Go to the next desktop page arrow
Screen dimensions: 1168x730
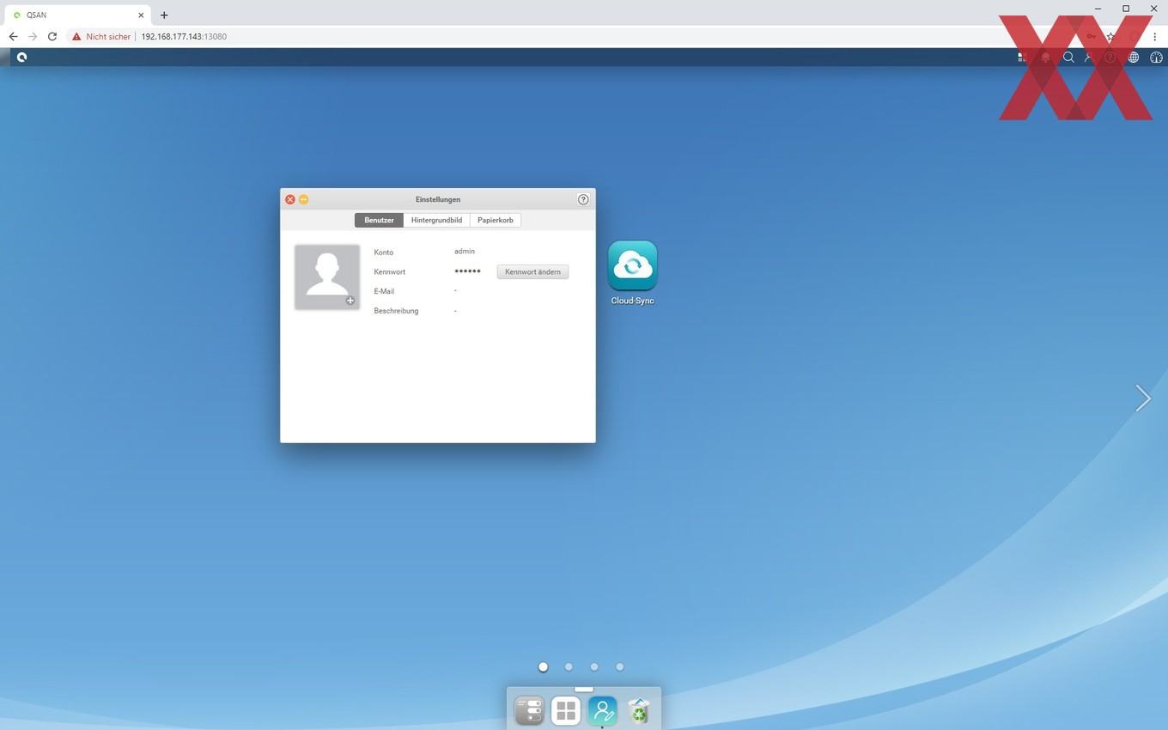[x=1142, y=398]
